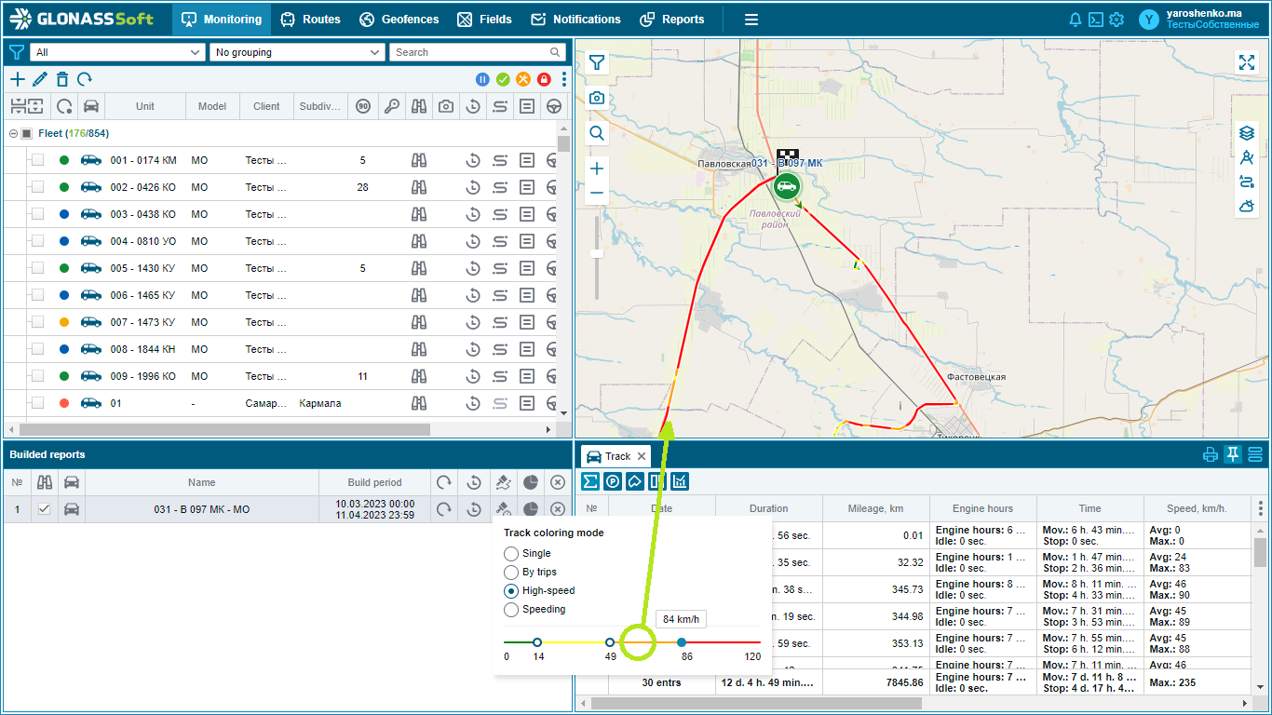Zoom out the map with minus button
The width and height of the screenshot is (1272, 715).
point(597,193)
